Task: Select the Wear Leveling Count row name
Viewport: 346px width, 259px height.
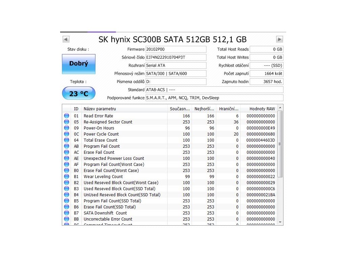Action: (x=103, y=177)
